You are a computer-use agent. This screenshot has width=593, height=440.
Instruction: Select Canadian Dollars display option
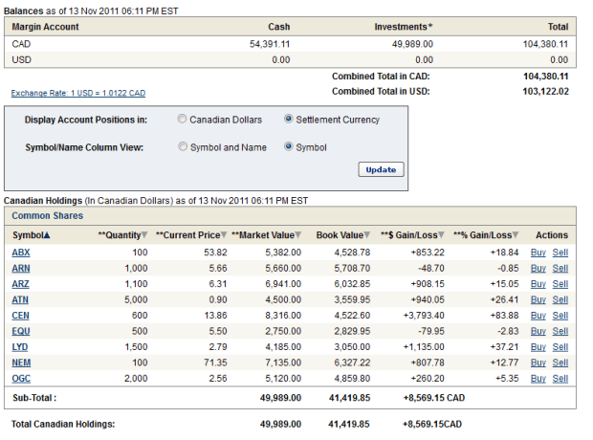point(183,120)
